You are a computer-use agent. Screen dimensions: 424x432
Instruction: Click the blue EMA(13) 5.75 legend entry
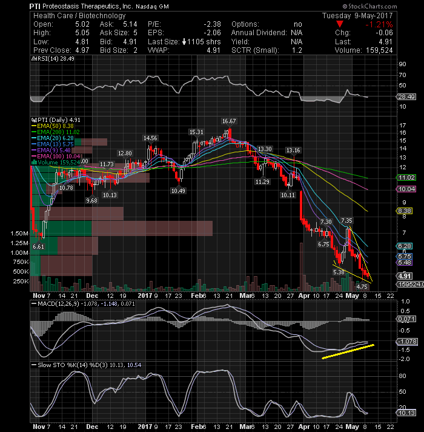[53, 144]
